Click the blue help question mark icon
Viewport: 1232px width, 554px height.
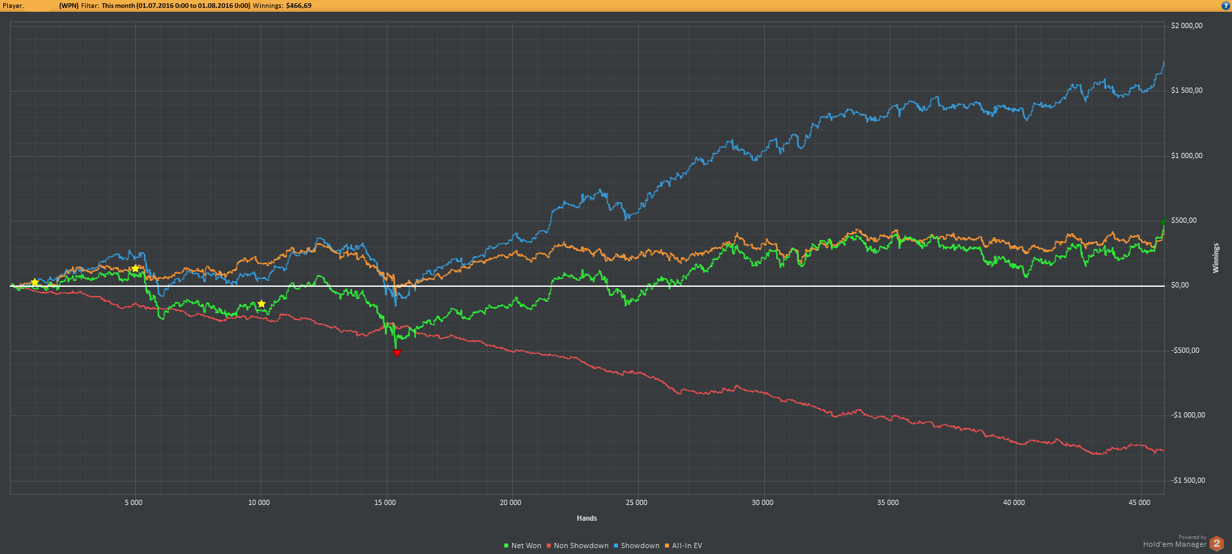[x=1225, y=6]
